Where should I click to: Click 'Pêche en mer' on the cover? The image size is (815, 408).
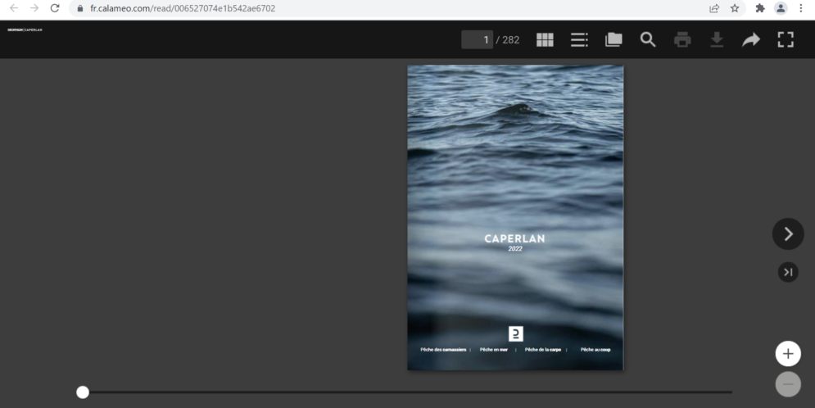[x=494, y=350]
